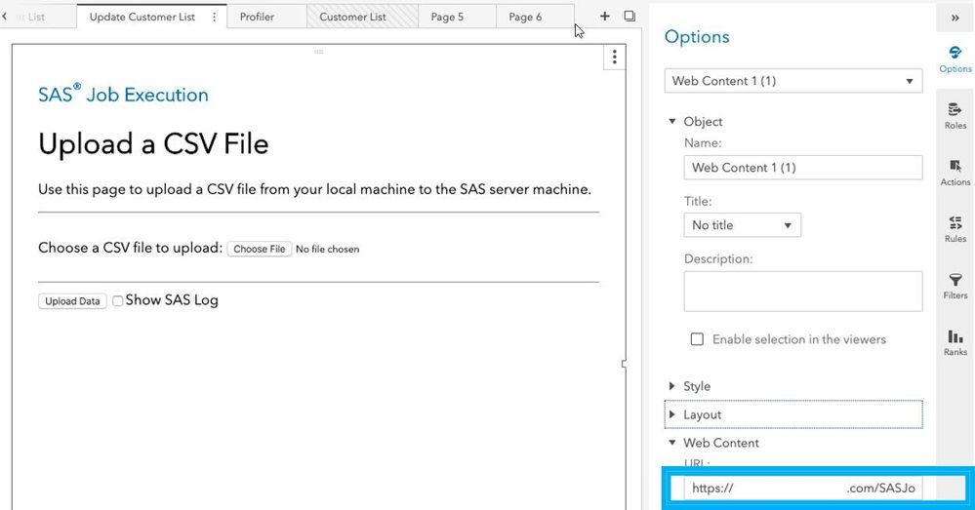Select the Options pane icon
Viewport: 975px width, 510px height.
(955, 59)
